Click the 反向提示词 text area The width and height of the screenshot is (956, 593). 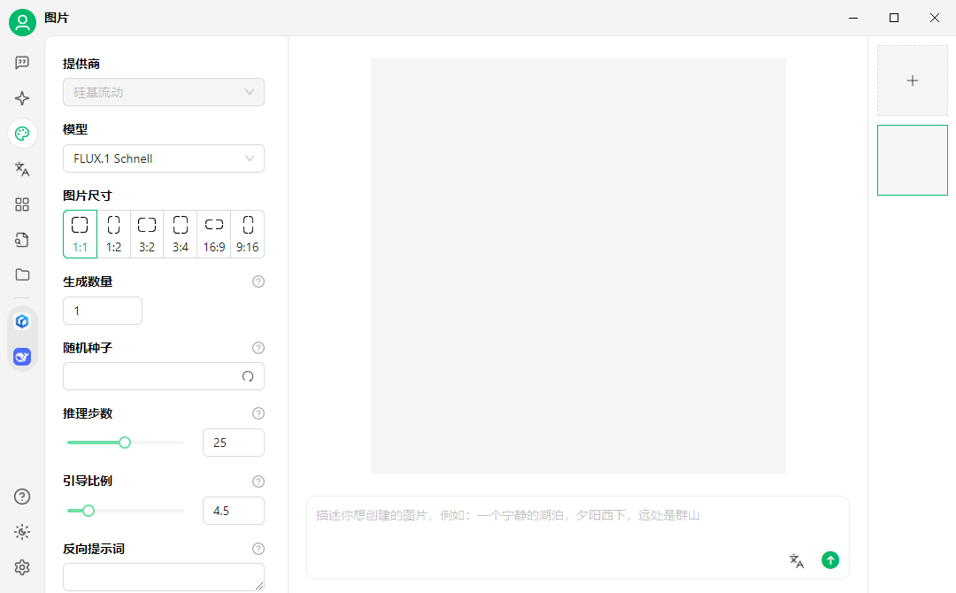click(x=164, y=577)
